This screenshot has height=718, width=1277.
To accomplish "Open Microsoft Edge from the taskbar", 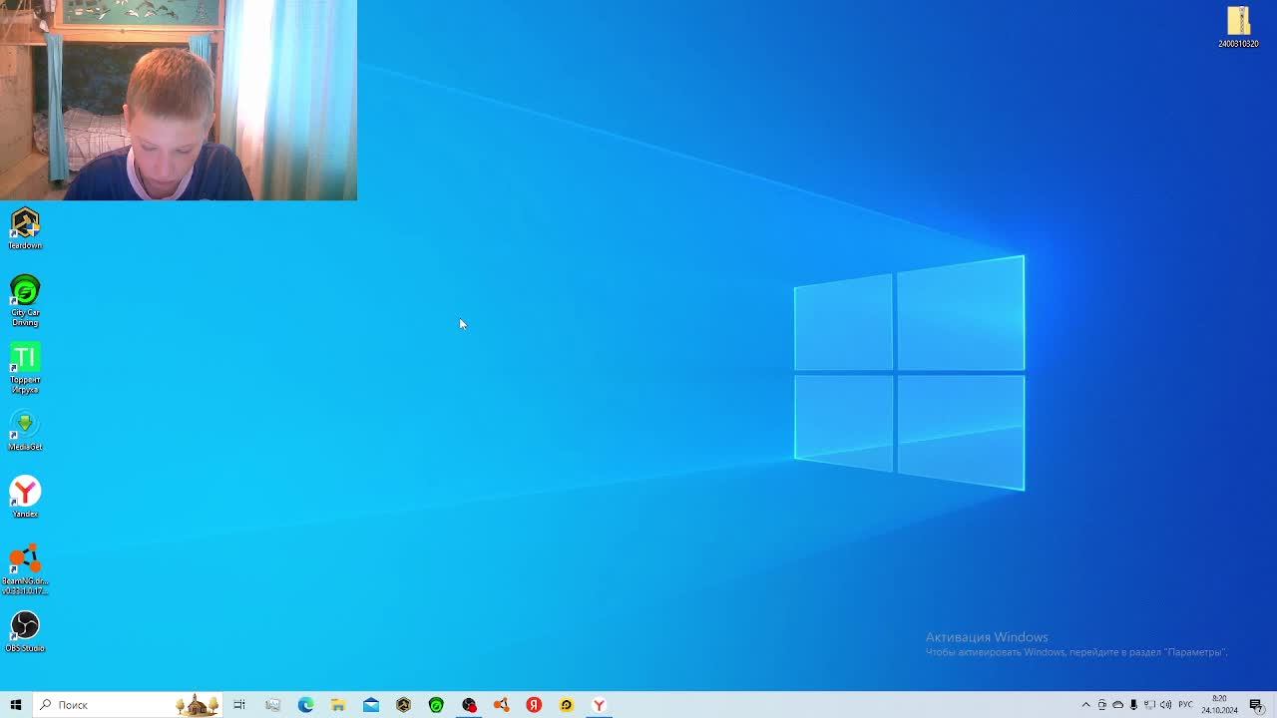I will [305, 705].
